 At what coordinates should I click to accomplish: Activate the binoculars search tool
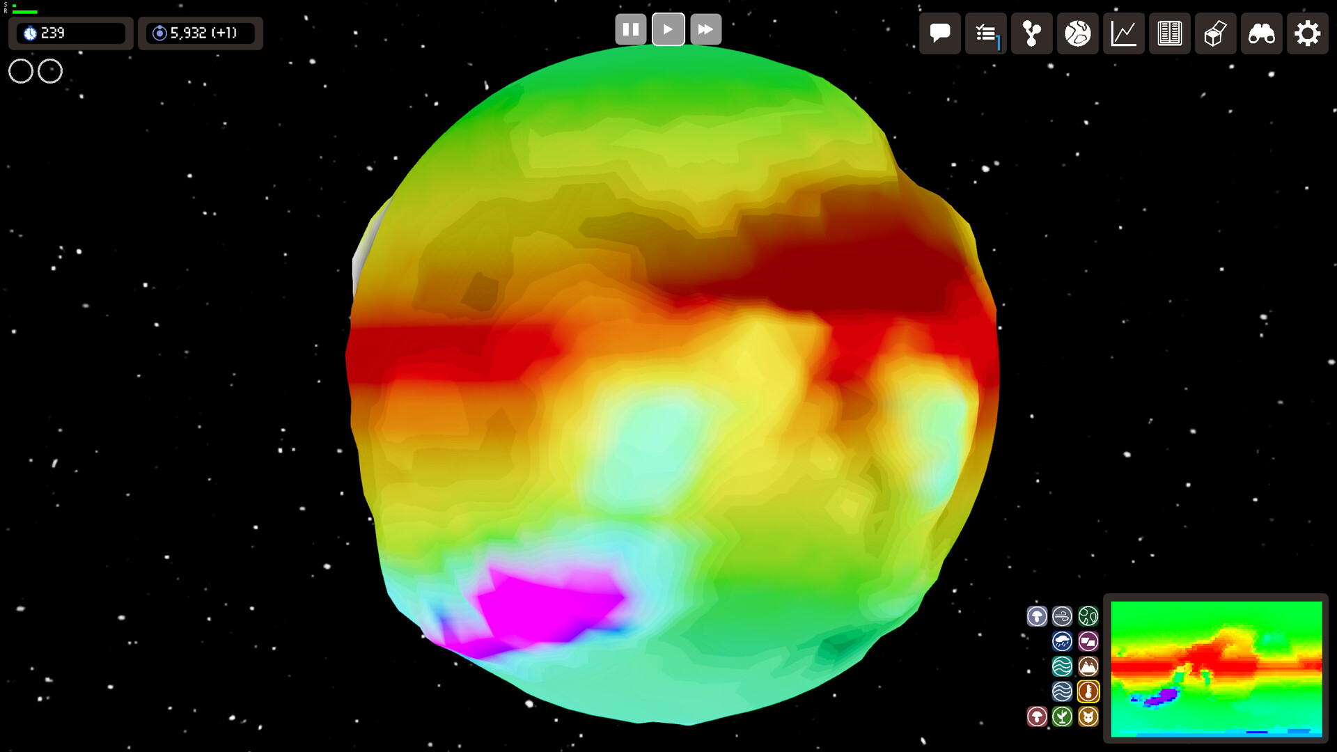1261,33
